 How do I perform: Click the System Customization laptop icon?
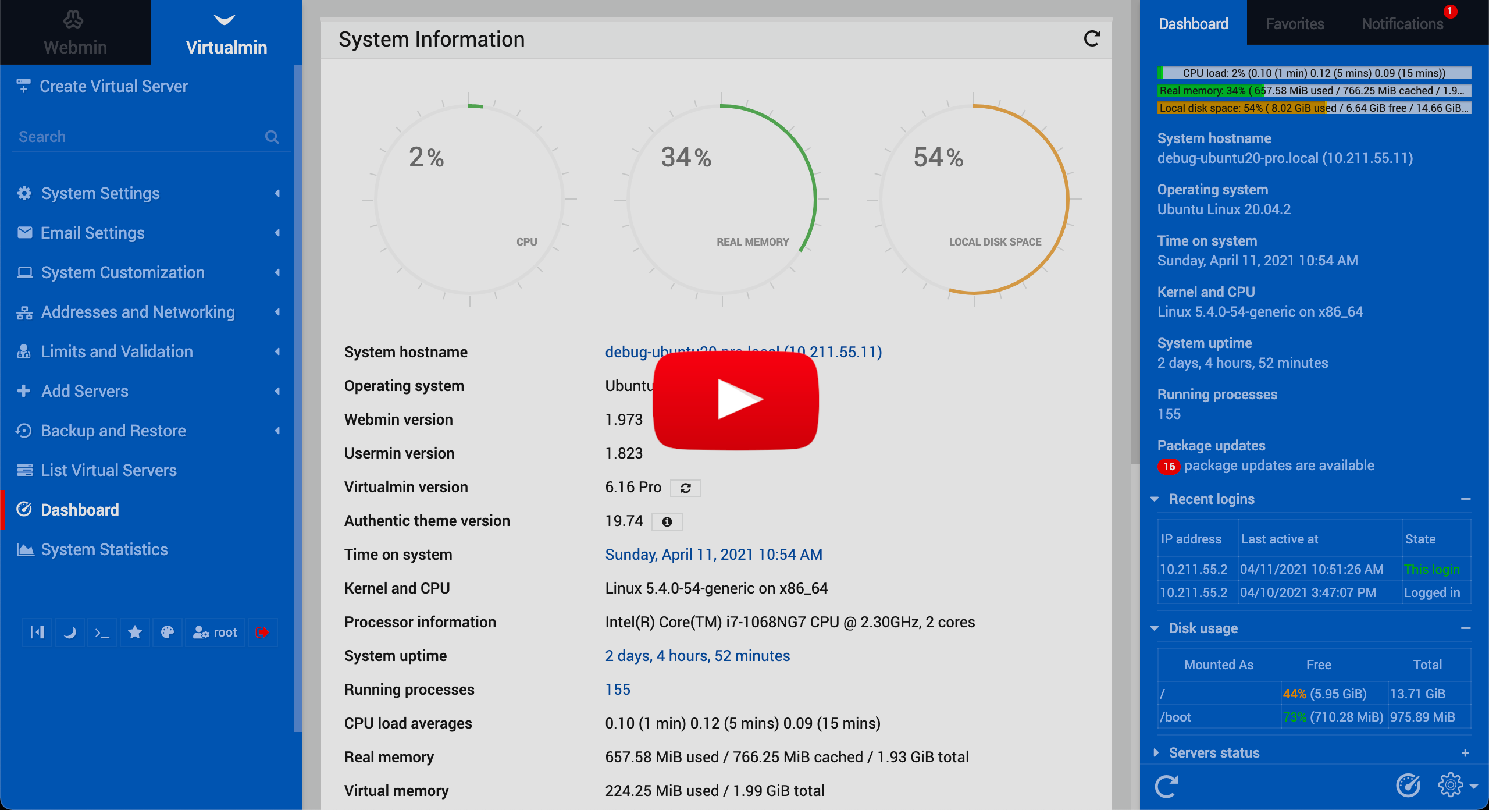(x=24, y=272)
